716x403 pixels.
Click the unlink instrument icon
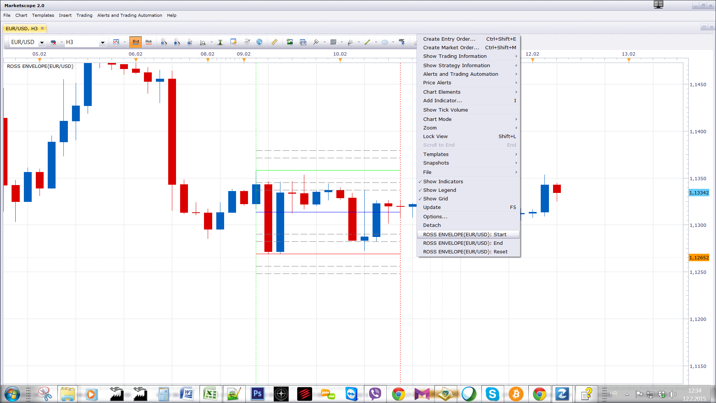53,42
